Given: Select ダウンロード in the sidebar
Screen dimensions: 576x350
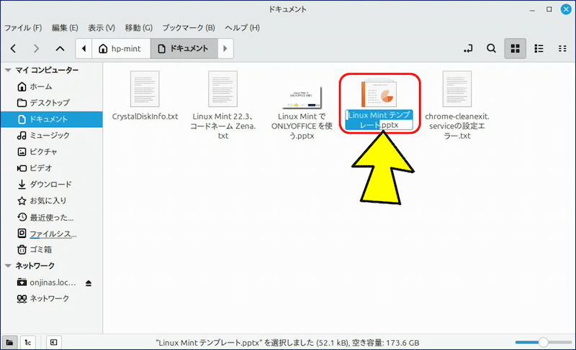Looking at the screenshot, I should [51, 185].
